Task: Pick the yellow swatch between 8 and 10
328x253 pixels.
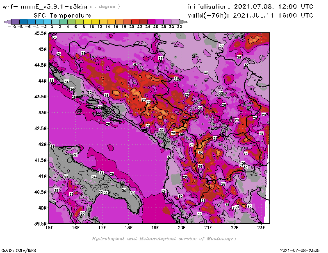Action: coord(87,22)
